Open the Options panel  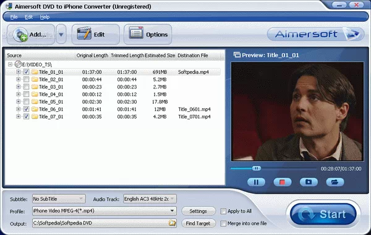pyautogui.click(x=148, y=35)
